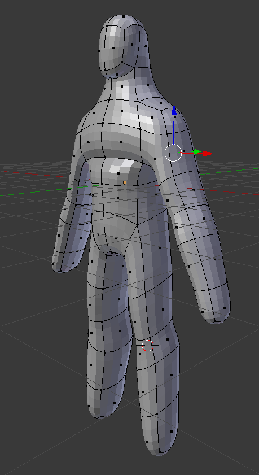This screenshot has width=259, height=475.
Task: Click the white circle at the manipulator center
Action: (x=173, y=152)
